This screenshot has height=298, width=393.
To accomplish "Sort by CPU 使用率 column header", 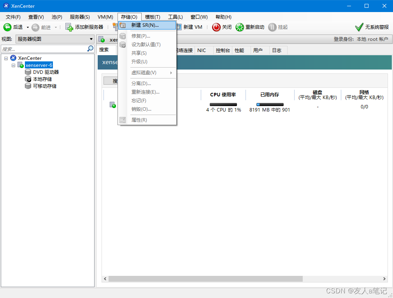I will click(x=223, y=94).
